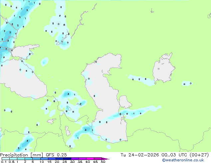This screenshot has height=163, width=211.
Task: Click the "10" legend scale label
Action: click(x=42, y=162)
